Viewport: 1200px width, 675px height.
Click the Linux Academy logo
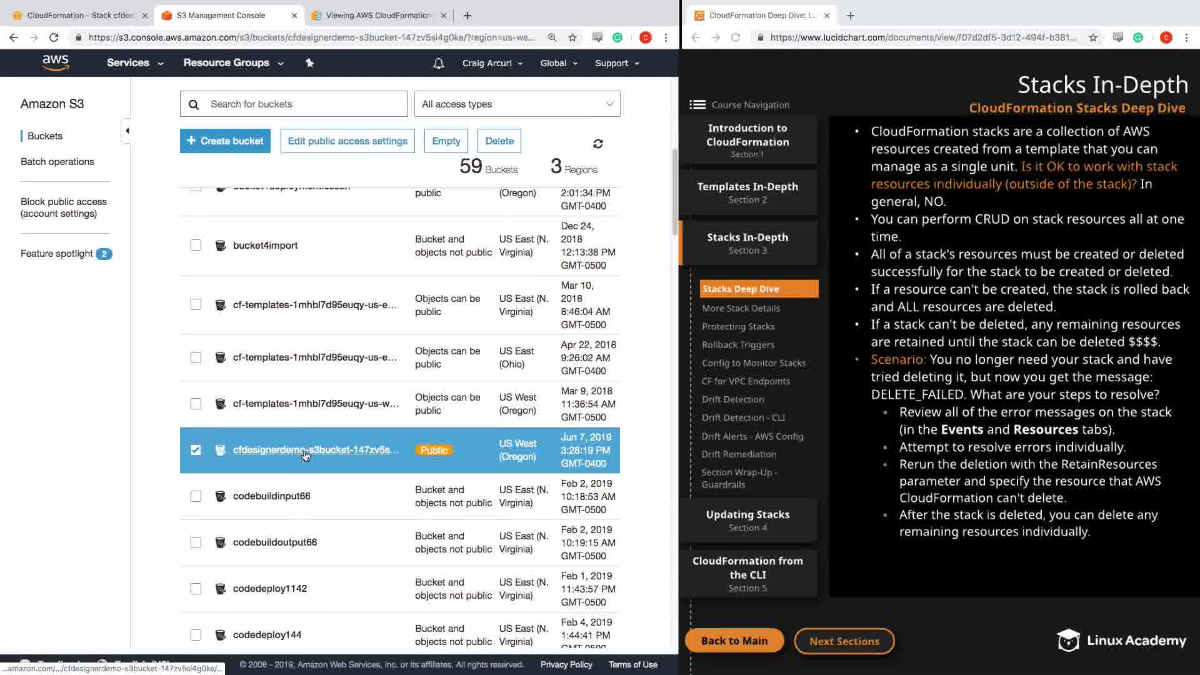(1121, 641)
